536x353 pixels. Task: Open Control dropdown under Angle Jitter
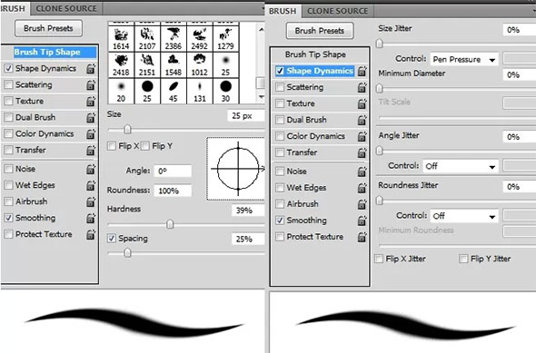click(460, 166)
